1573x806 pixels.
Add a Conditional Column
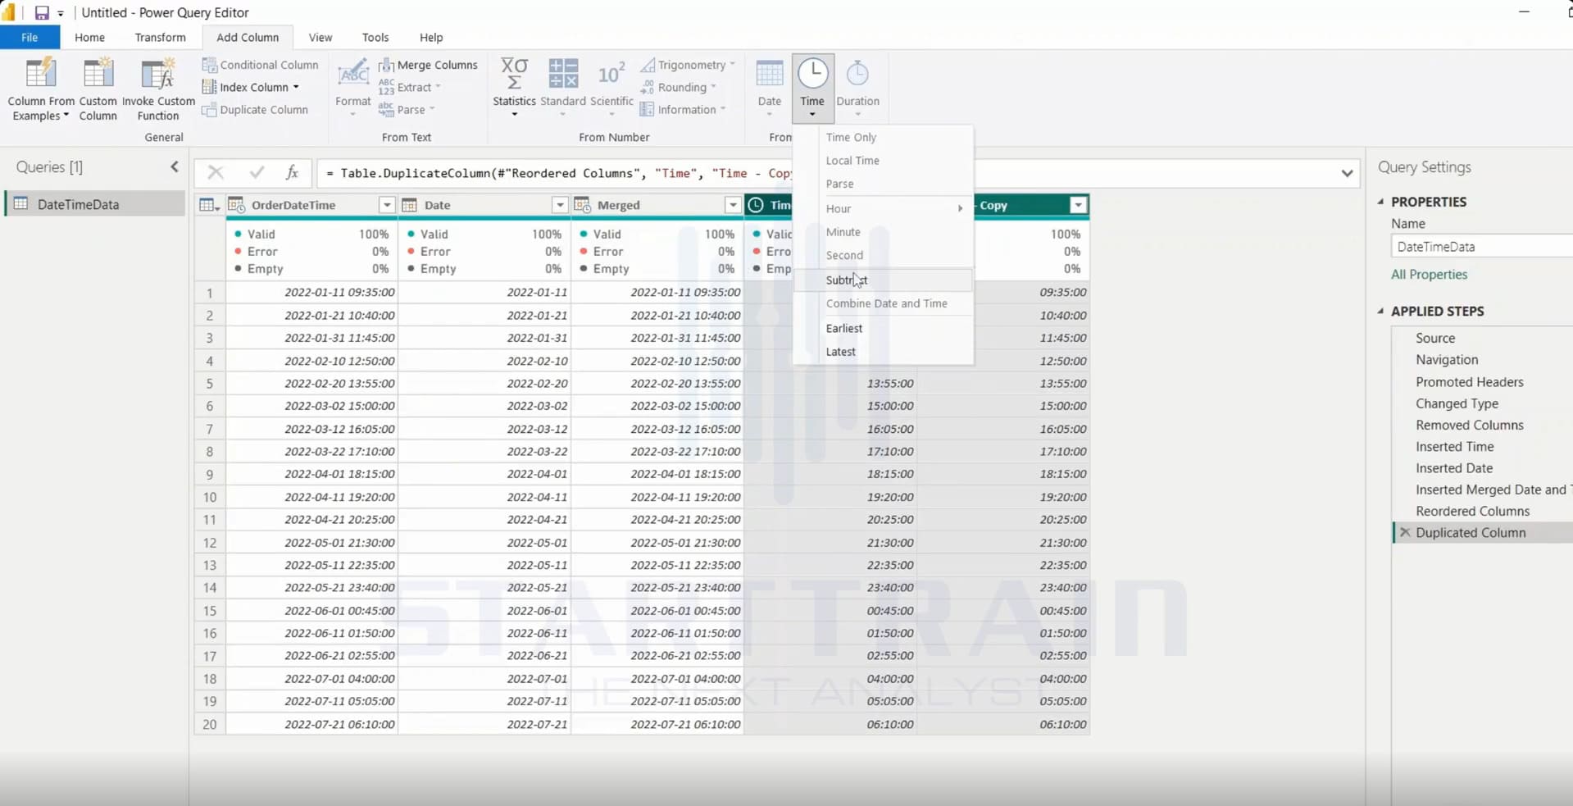261,65
